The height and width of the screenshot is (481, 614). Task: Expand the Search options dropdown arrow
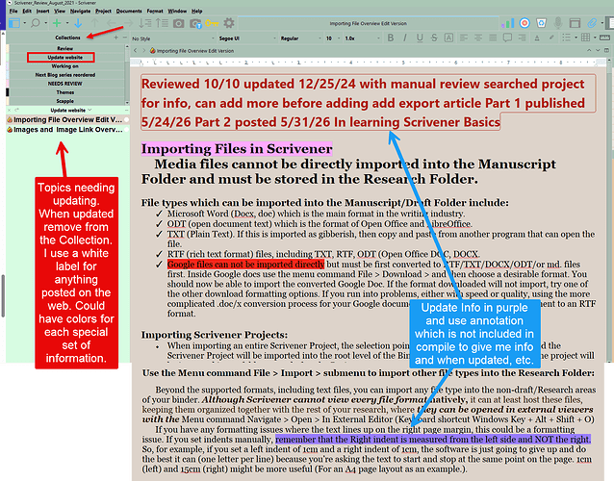pyautogui.click(x=46, y=23)
